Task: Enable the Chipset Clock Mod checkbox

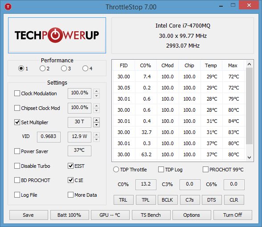Action: point(17,108)
